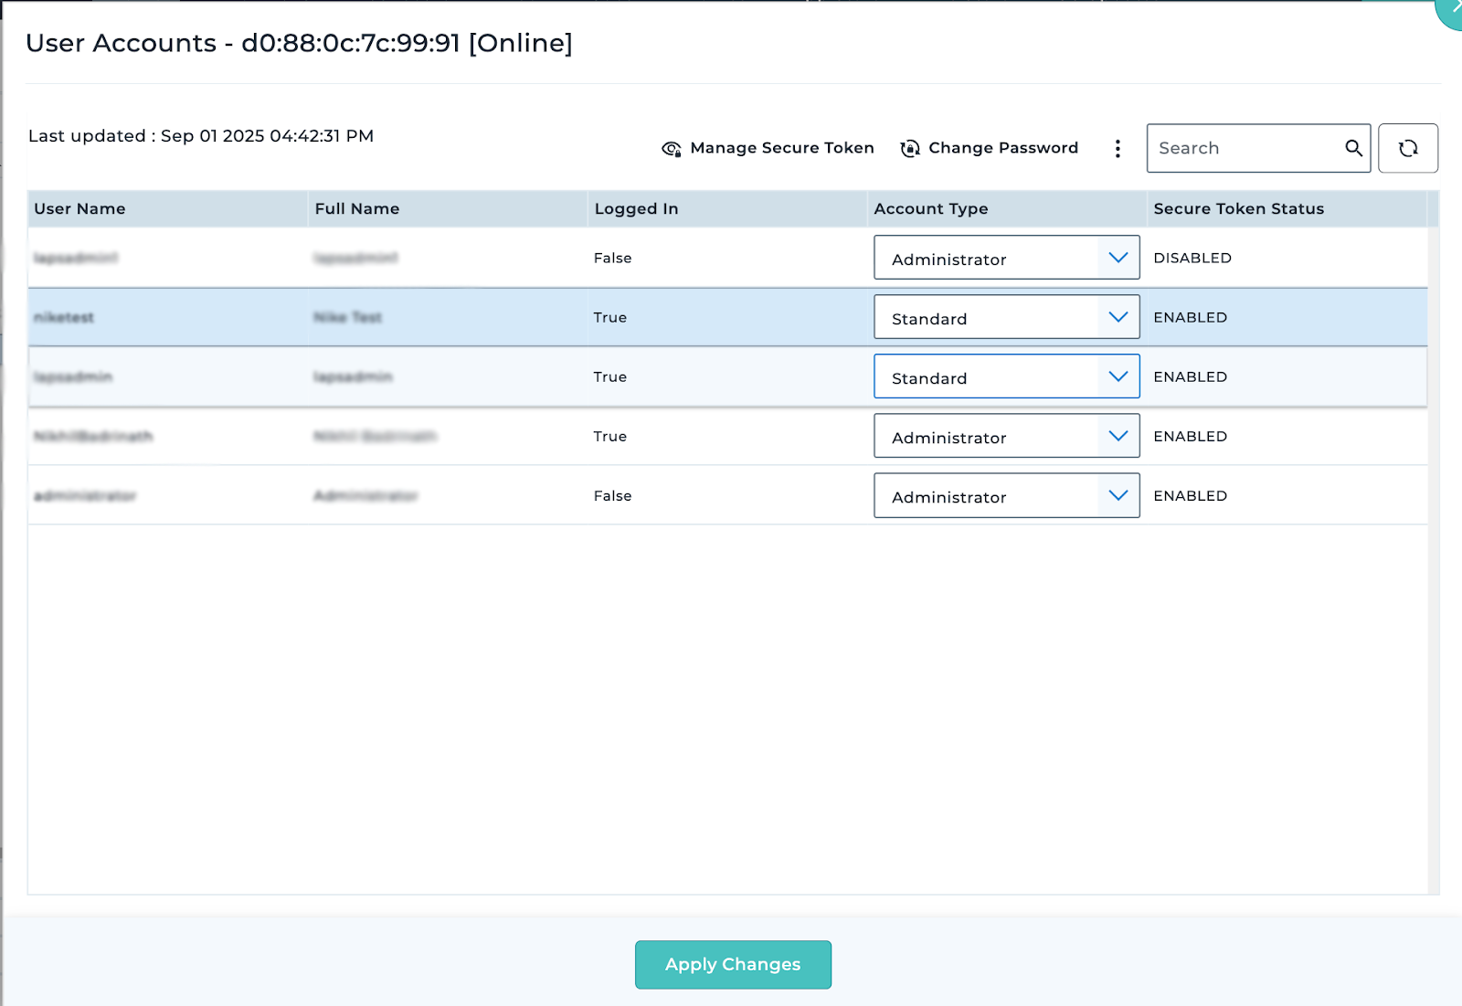Open Standard dropdown in third row
Viewport: 1462px width, 1006px height.
[1007, 376]
